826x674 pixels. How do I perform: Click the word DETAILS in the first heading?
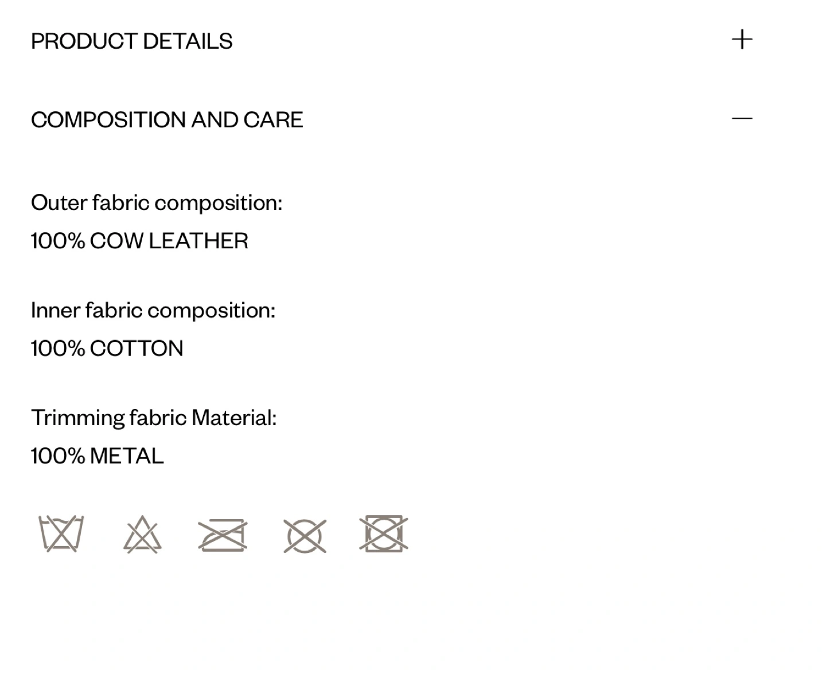[188, 41]
